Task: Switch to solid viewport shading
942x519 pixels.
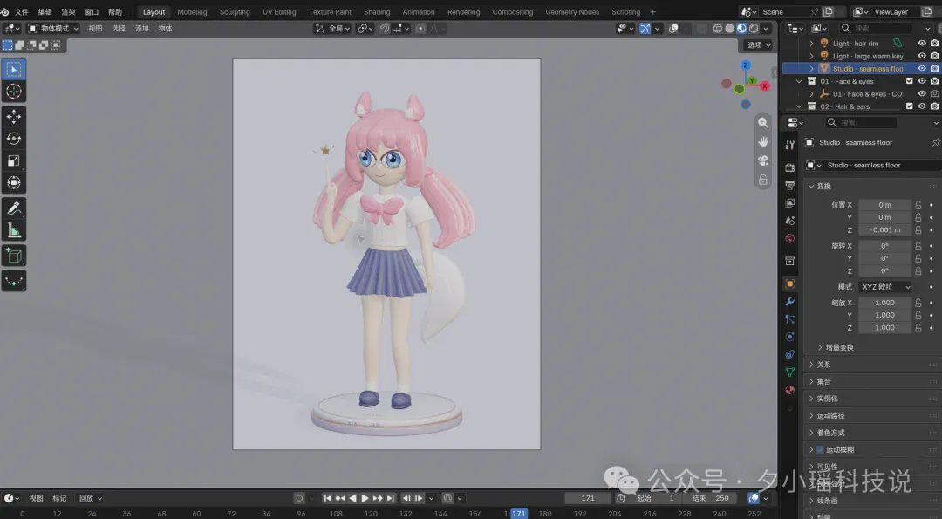Action: click(729, 28)
